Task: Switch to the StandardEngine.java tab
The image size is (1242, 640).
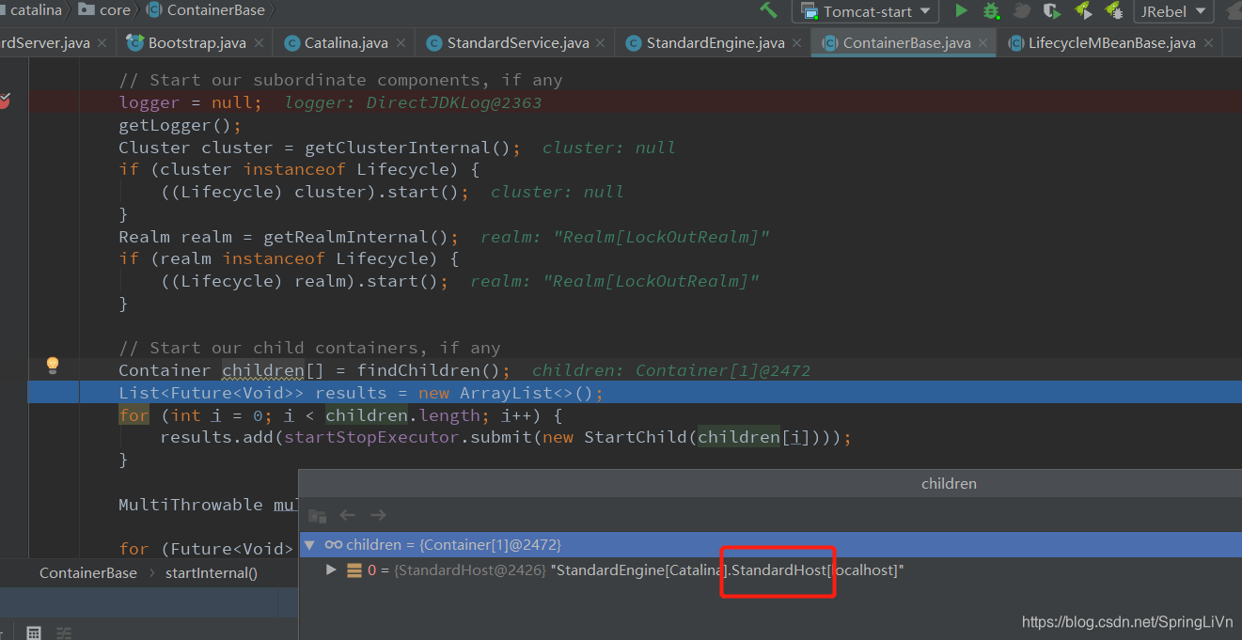Action: click(x=715, y=43)
